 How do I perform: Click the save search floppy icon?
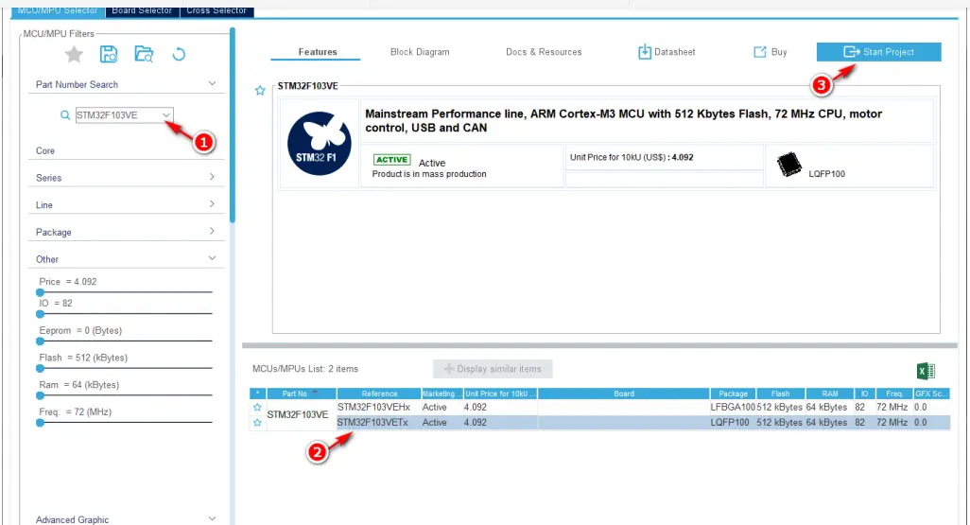tap(109, 55)
